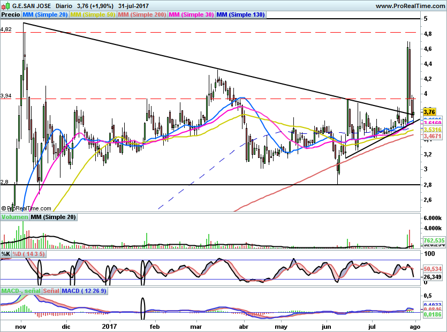Select the Precio indicator label

coord(11,15)
